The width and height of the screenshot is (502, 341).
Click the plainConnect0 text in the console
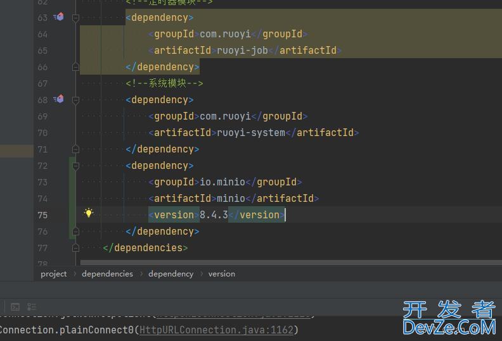click(x=96, y=330)
